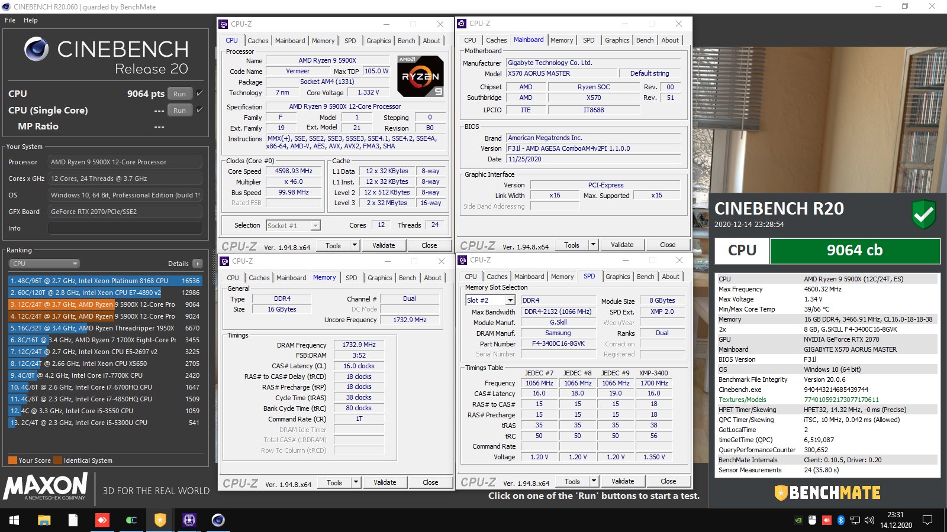Click the Cinebench logo sphere in header
This screenshot has width=947, height=532.
(37, 49)
